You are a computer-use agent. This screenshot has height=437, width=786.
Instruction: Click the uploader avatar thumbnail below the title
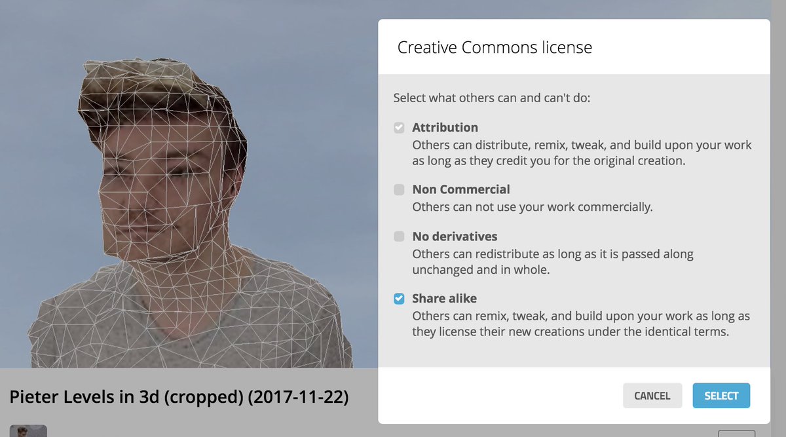tap(28, 430)
